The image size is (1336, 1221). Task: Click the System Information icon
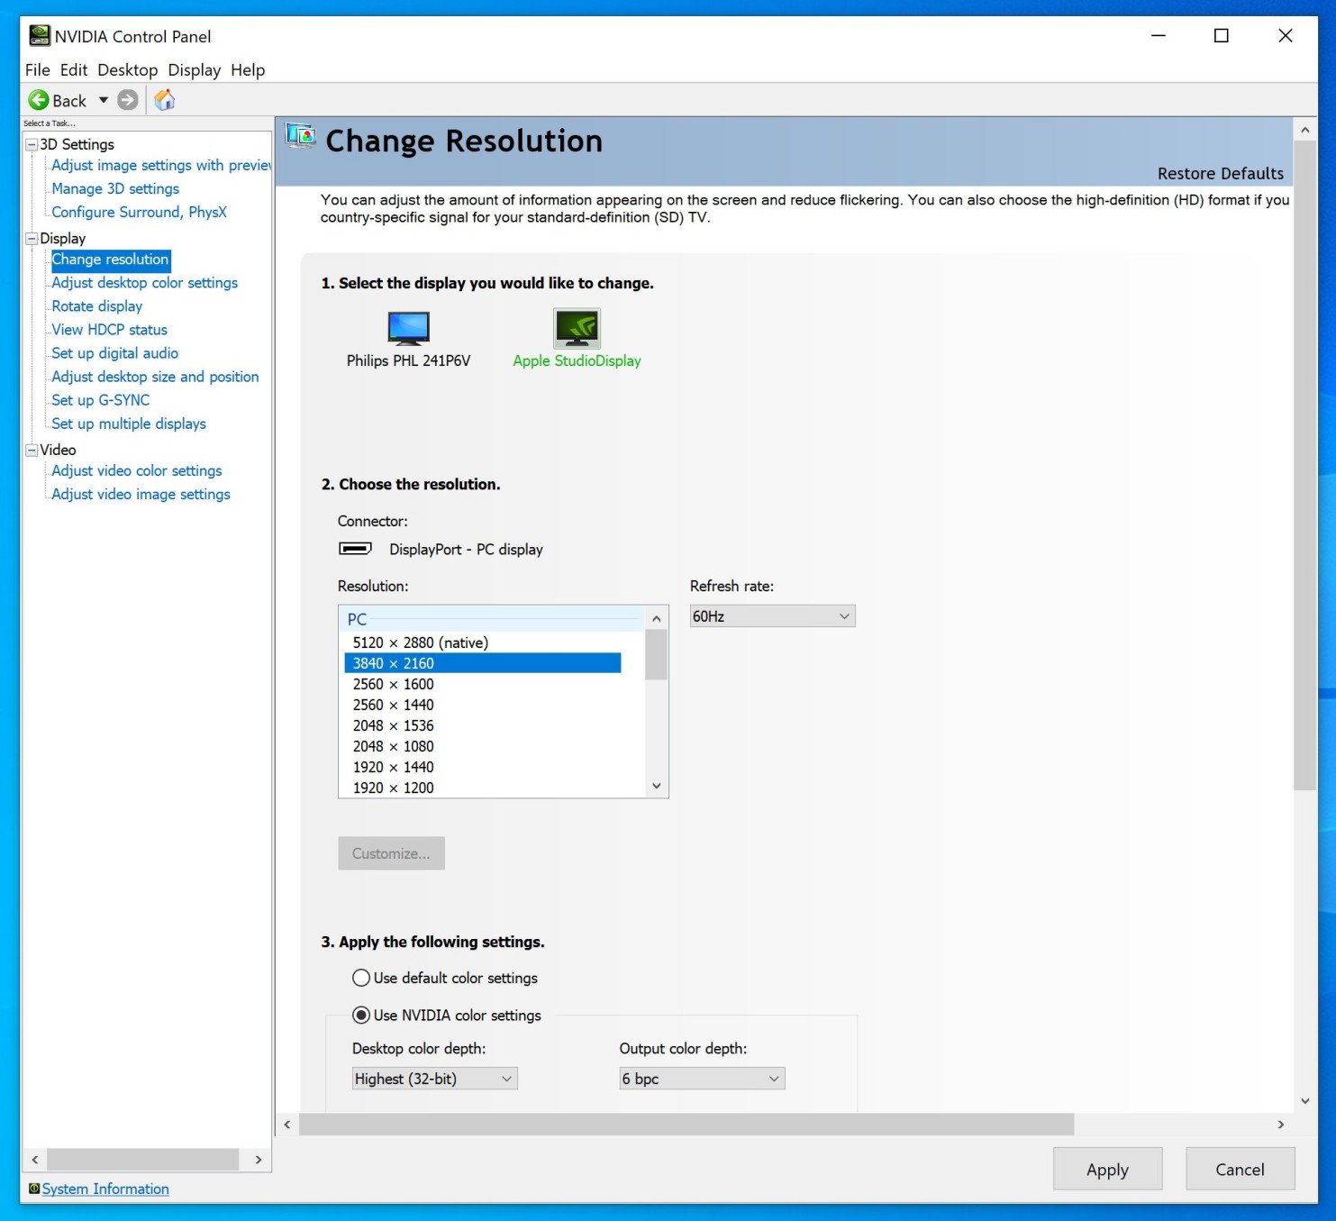coord(34,1189)
